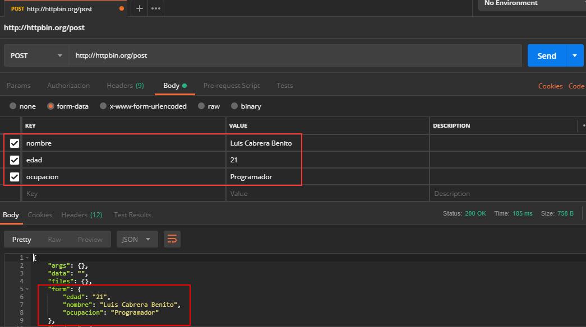Image resolution: width=586 pixels, height=327 pixels.
Task: Click the KEY column header
Action: pyautogui.click(x=30, y=126)
